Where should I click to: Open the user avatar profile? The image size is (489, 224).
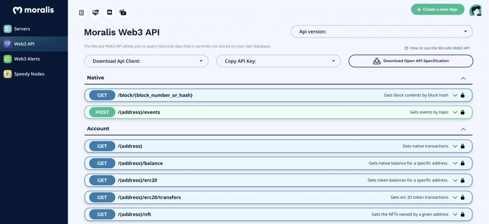coord(476,10)
